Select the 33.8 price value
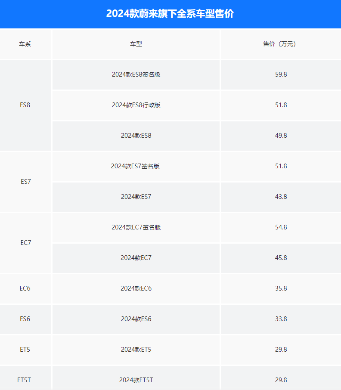Viewport: 341px width, 390px height. 281,319
